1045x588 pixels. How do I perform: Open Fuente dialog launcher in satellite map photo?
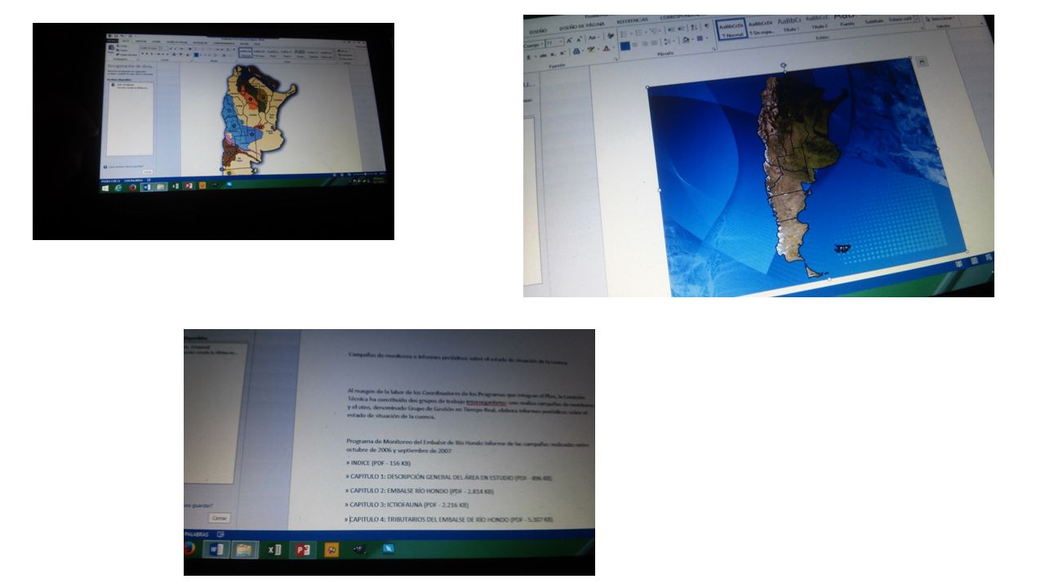coord(616,59)
